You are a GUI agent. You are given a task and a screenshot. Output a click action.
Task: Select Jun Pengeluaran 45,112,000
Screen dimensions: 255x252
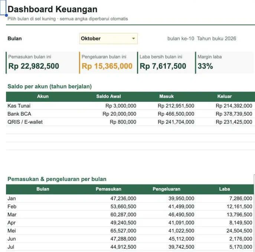click(x=182, y=239)
